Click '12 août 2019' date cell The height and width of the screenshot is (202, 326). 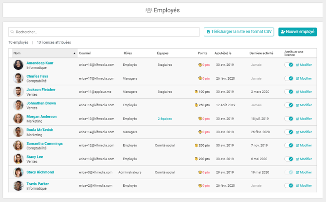point(226,105)
